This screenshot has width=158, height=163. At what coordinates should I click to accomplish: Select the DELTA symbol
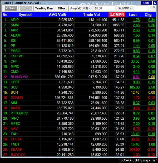point(16,139)
